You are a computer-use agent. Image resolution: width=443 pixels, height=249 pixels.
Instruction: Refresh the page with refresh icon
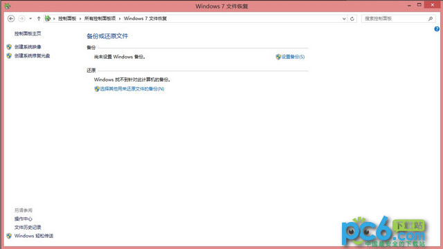coord(352,19)
